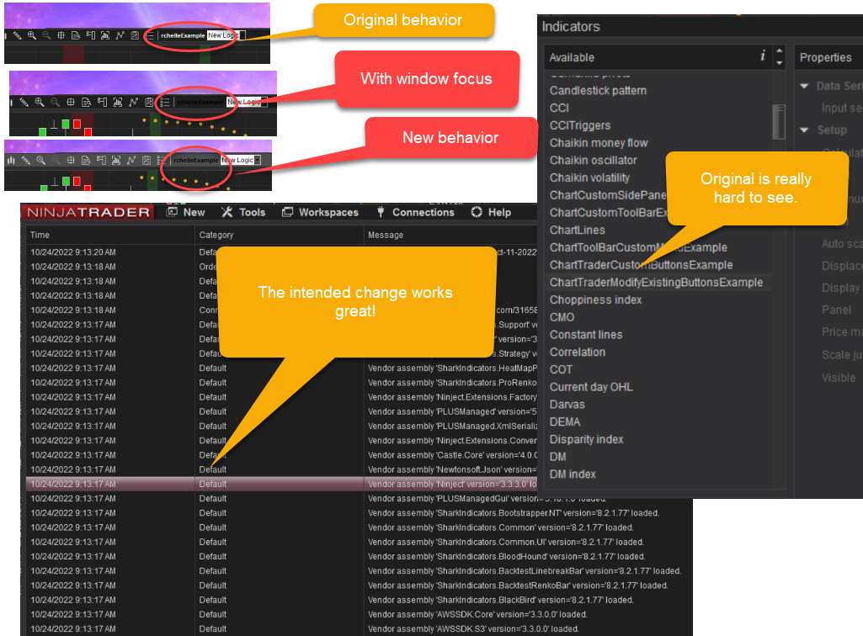
Task: Click the rchelleExample button on the chart toolbar
Action: pyautogui.click(x=195, y=159)
